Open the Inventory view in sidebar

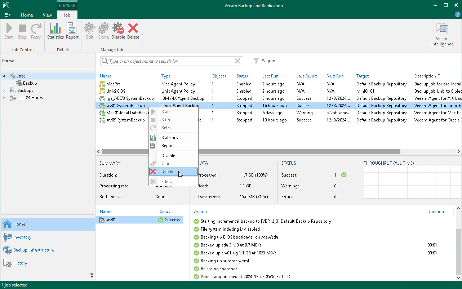coord(22,237)
